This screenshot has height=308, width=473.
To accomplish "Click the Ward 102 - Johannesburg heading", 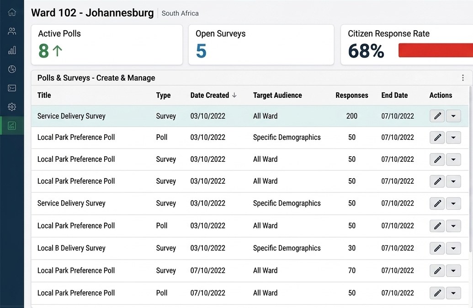I will point(92,13).
